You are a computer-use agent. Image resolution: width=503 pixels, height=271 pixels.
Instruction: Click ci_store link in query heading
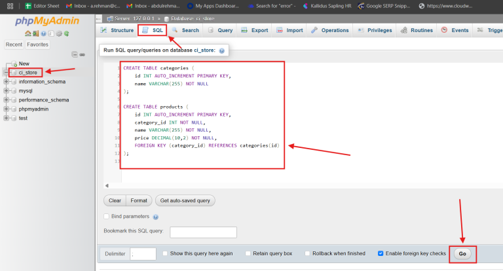(204, 50)
